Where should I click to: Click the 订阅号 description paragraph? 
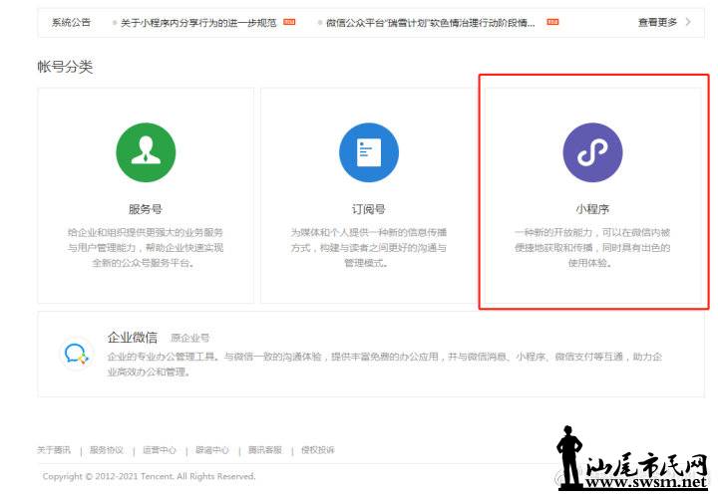[369, 247]
